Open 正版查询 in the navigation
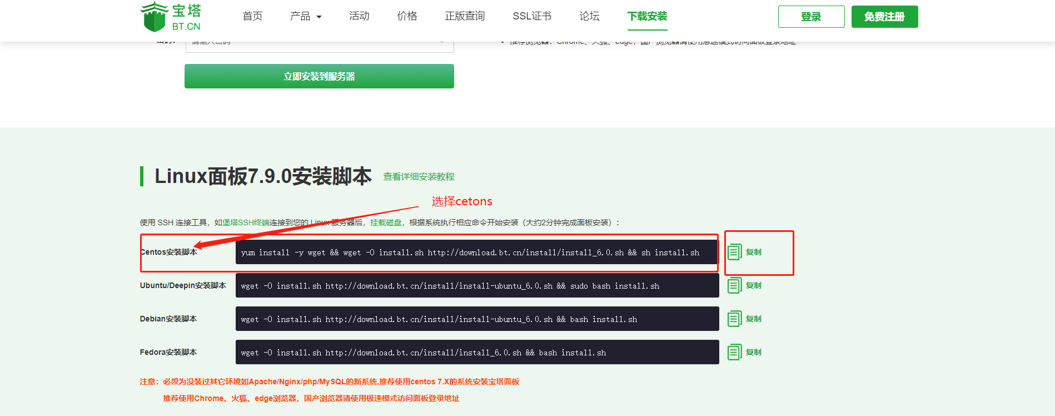1055x416 pixels. (465, 16)
